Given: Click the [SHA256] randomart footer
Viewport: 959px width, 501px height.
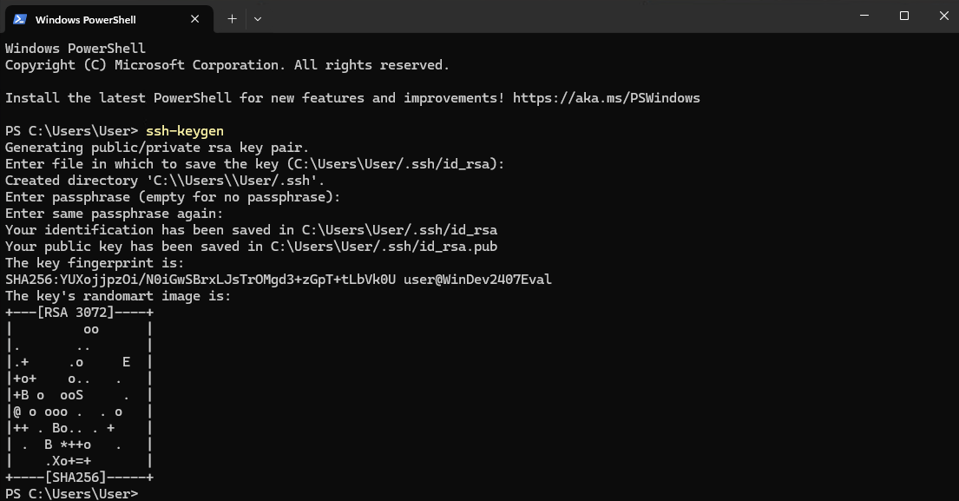Looking at the screenshot, I should pyautogui.click(x=76, y=478).
